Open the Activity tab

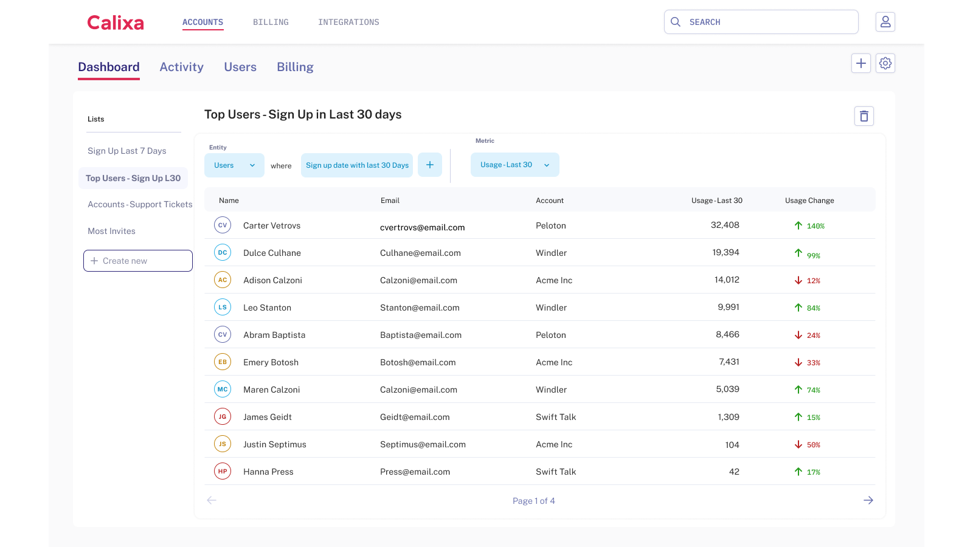pos(181,67)
